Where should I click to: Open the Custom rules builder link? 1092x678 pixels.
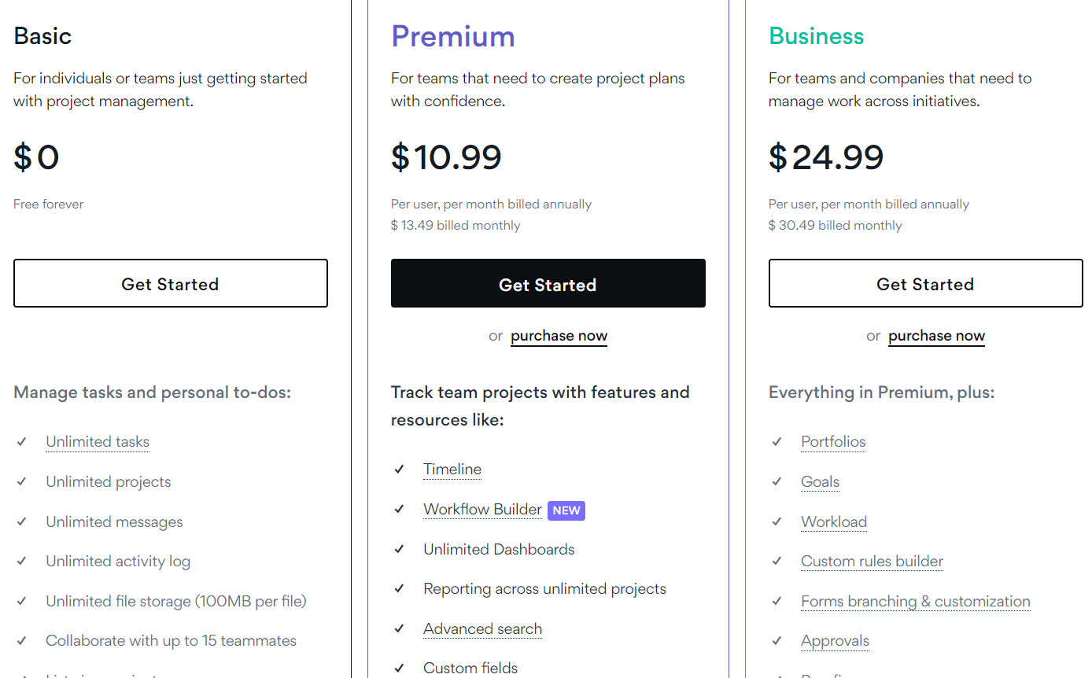tap(872, 562)
